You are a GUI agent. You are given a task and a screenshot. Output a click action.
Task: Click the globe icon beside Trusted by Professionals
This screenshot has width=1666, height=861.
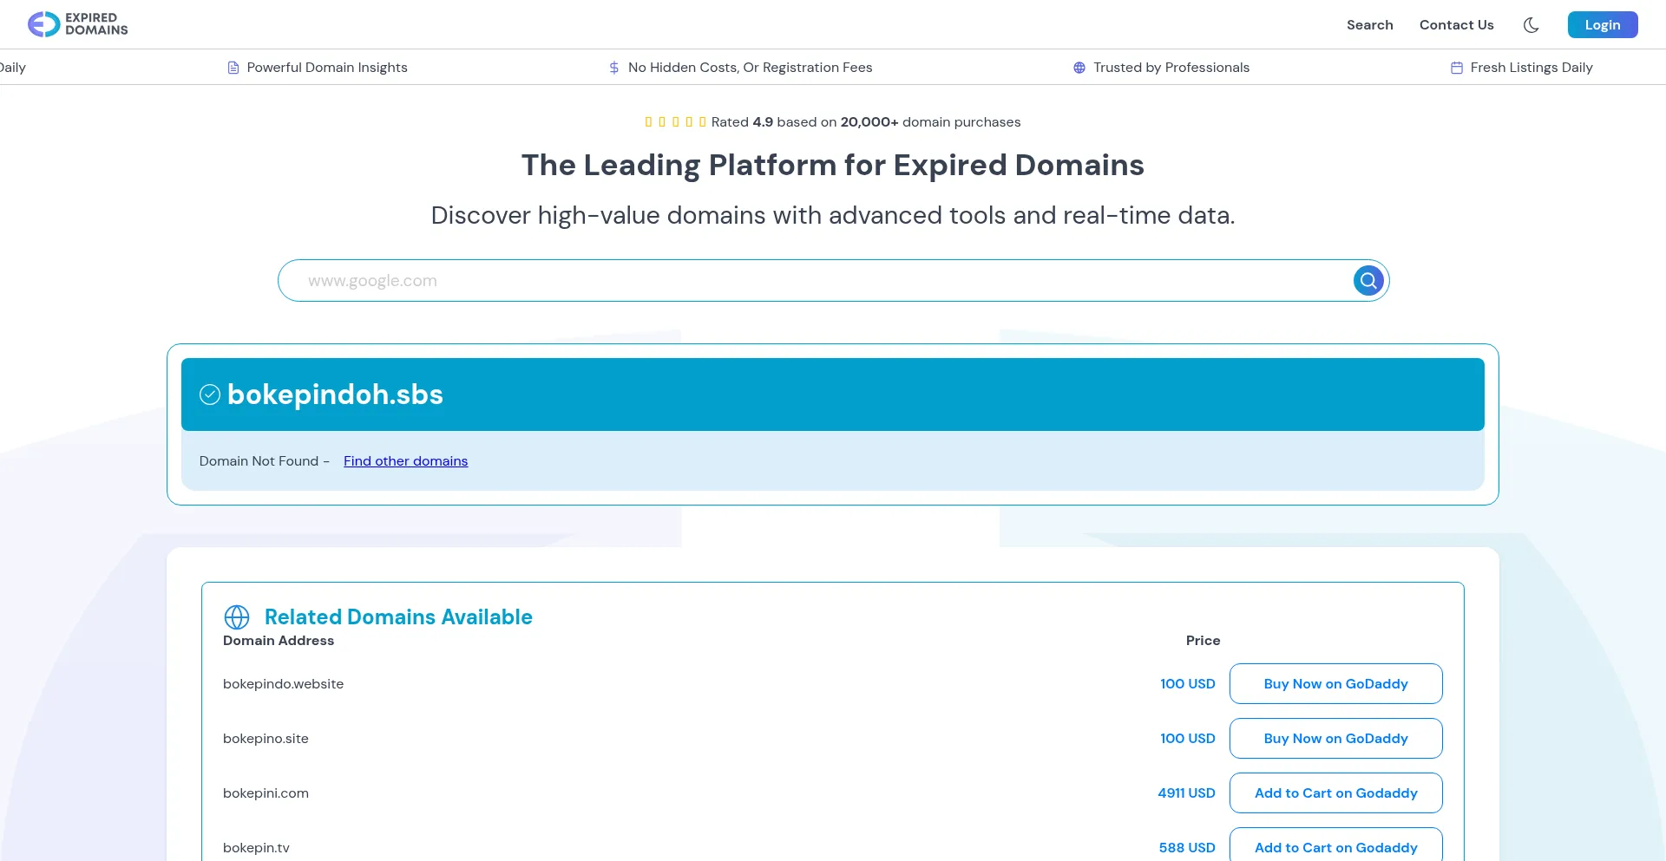(x=1079, y=68)
